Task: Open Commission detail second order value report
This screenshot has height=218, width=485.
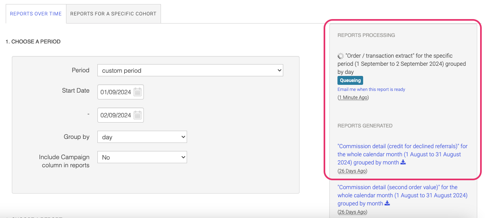Action: (402, 195)
